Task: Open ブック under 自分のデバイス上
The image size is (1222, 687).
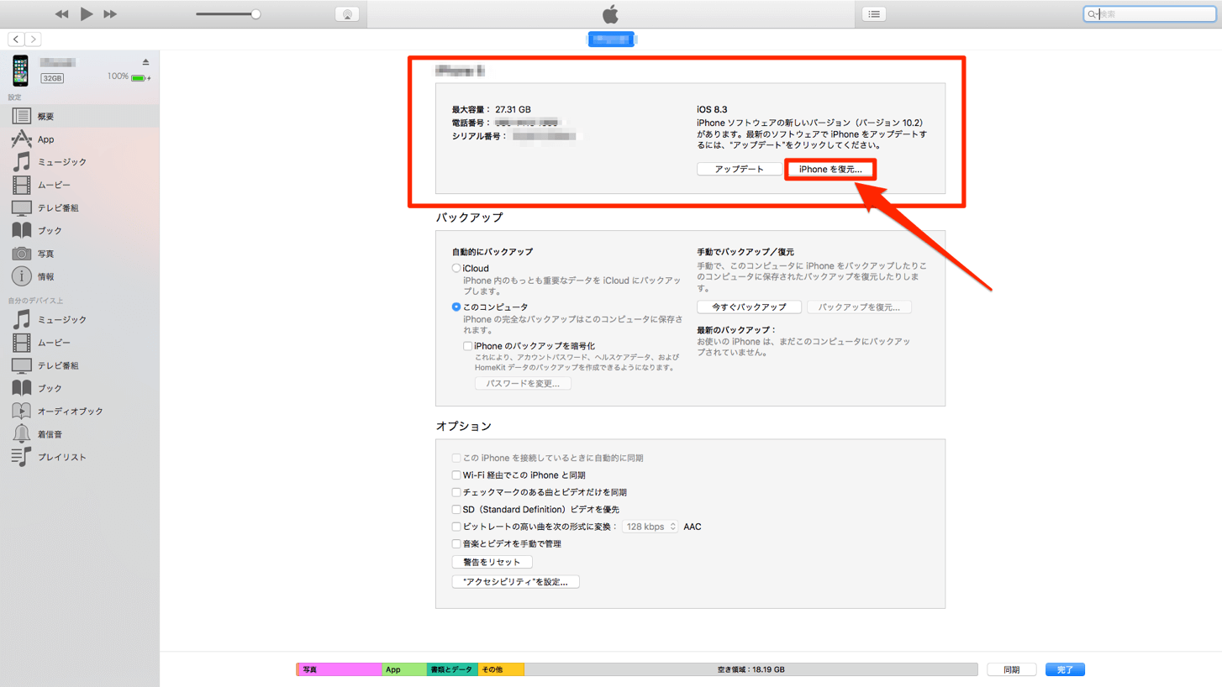Action: [80, 388]
